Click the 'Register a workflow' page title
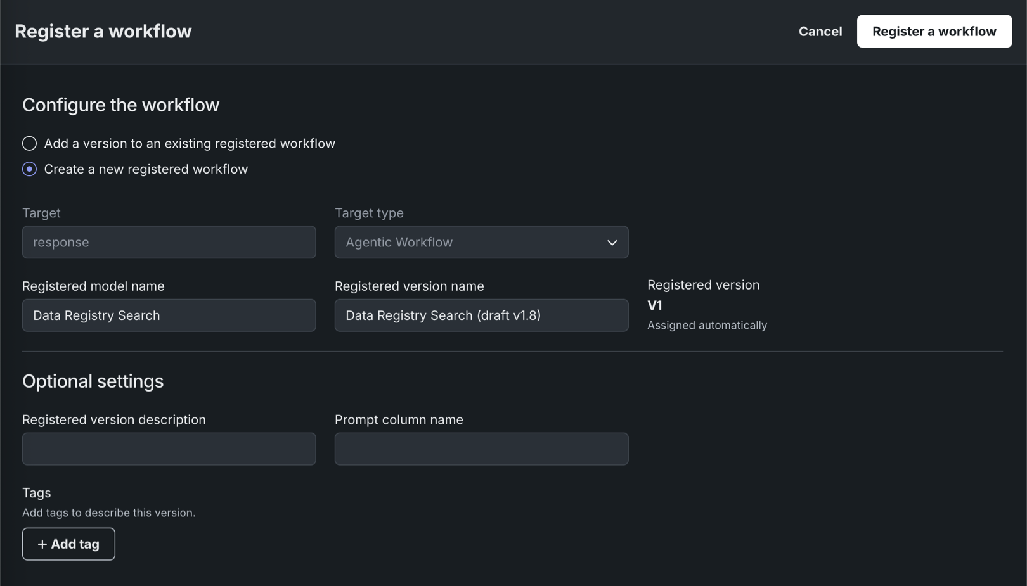 (x=103, y=31)
